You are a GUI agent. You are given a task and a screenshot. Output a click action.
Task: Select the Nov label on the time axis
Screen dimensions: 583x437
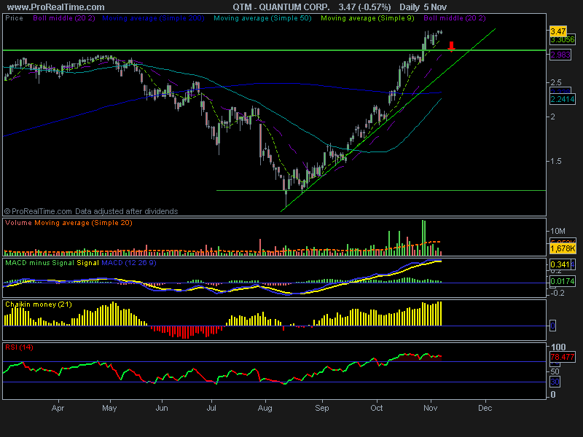coord(430,408)
